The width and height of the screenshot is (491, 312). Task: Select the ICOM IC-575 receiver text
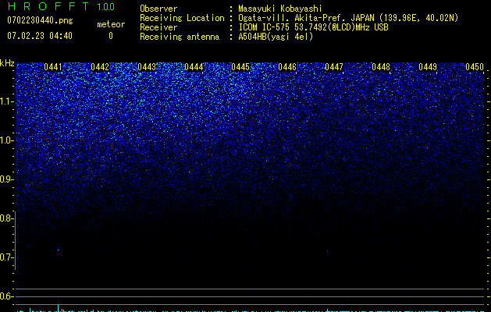coord(313,27)
